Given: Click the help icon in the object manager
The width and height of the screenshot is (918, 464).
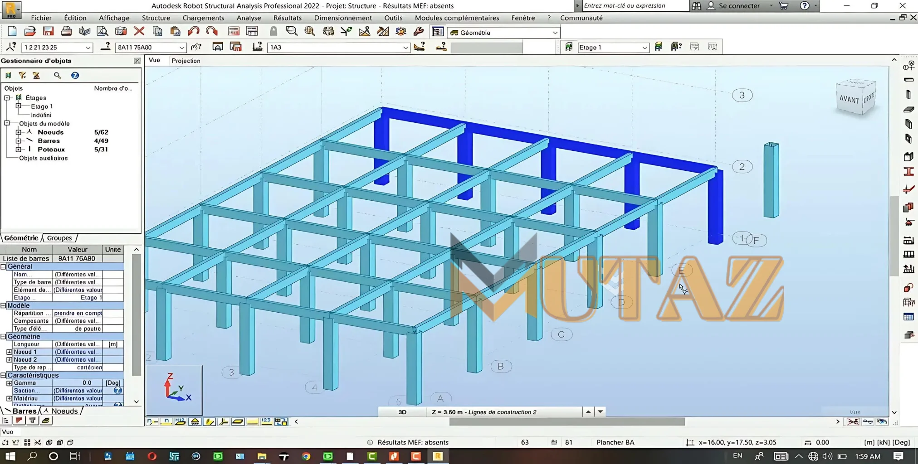Looking at the screenshot, I should (x=75, y=75).
